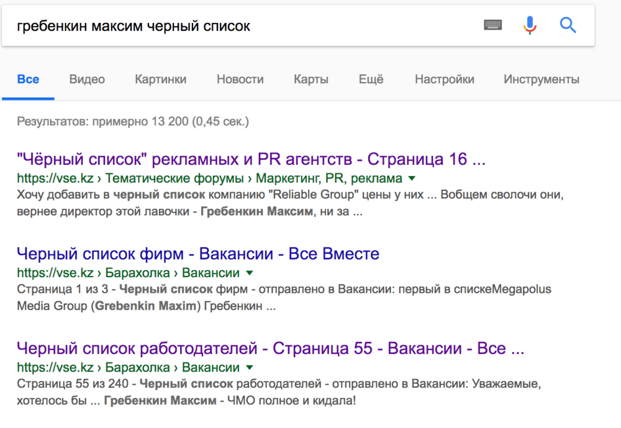Image resolution: width=621 pixels, height=428 pixels.
Task: Open Настройки menu
Action: tap(445, 79)
